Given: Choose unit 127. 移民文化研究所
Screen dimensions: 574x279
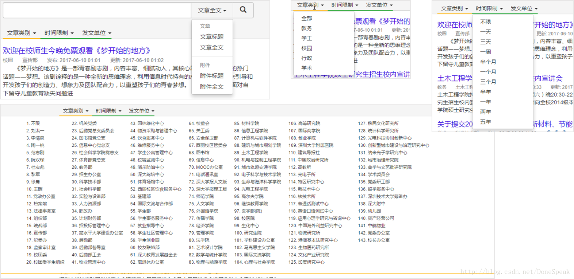Looking at the screenshot, I should coord(379,123).
